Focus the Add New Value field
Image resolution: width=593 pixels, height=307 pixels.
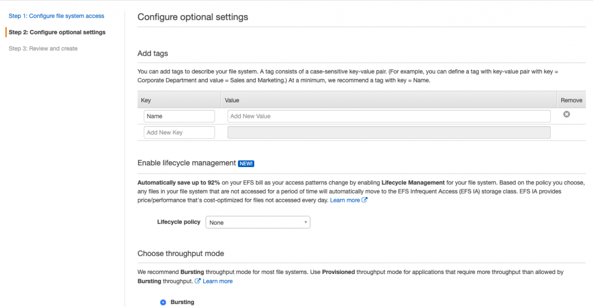tap(389, 116)
